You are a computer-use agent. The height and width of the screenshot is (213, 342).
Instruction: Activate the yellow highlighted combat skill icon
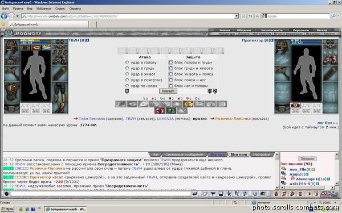[x=188, y=104]
